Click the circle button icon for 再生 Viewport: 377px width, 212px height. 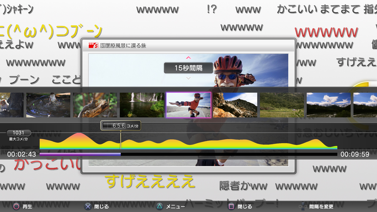pyautogui.click(x=16, y=206)
